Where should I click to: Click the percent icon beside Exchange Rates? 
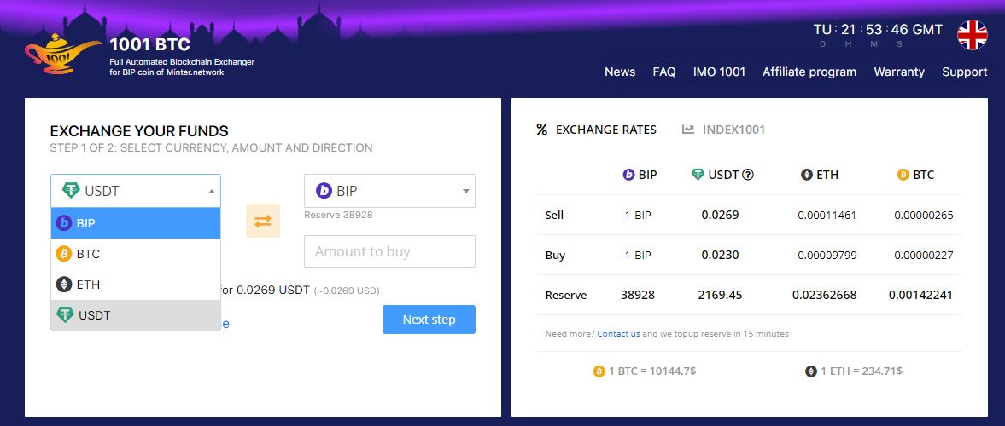click(542, 130)
